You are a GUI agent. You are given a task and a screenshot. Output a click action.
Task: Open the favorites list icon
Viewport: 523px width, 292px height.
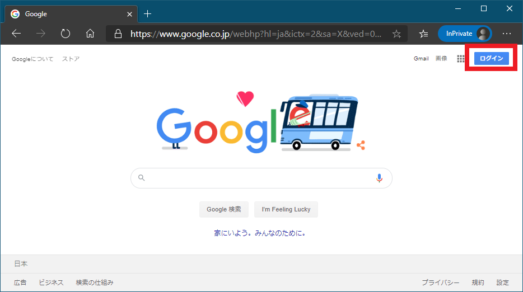coord(423,34)
